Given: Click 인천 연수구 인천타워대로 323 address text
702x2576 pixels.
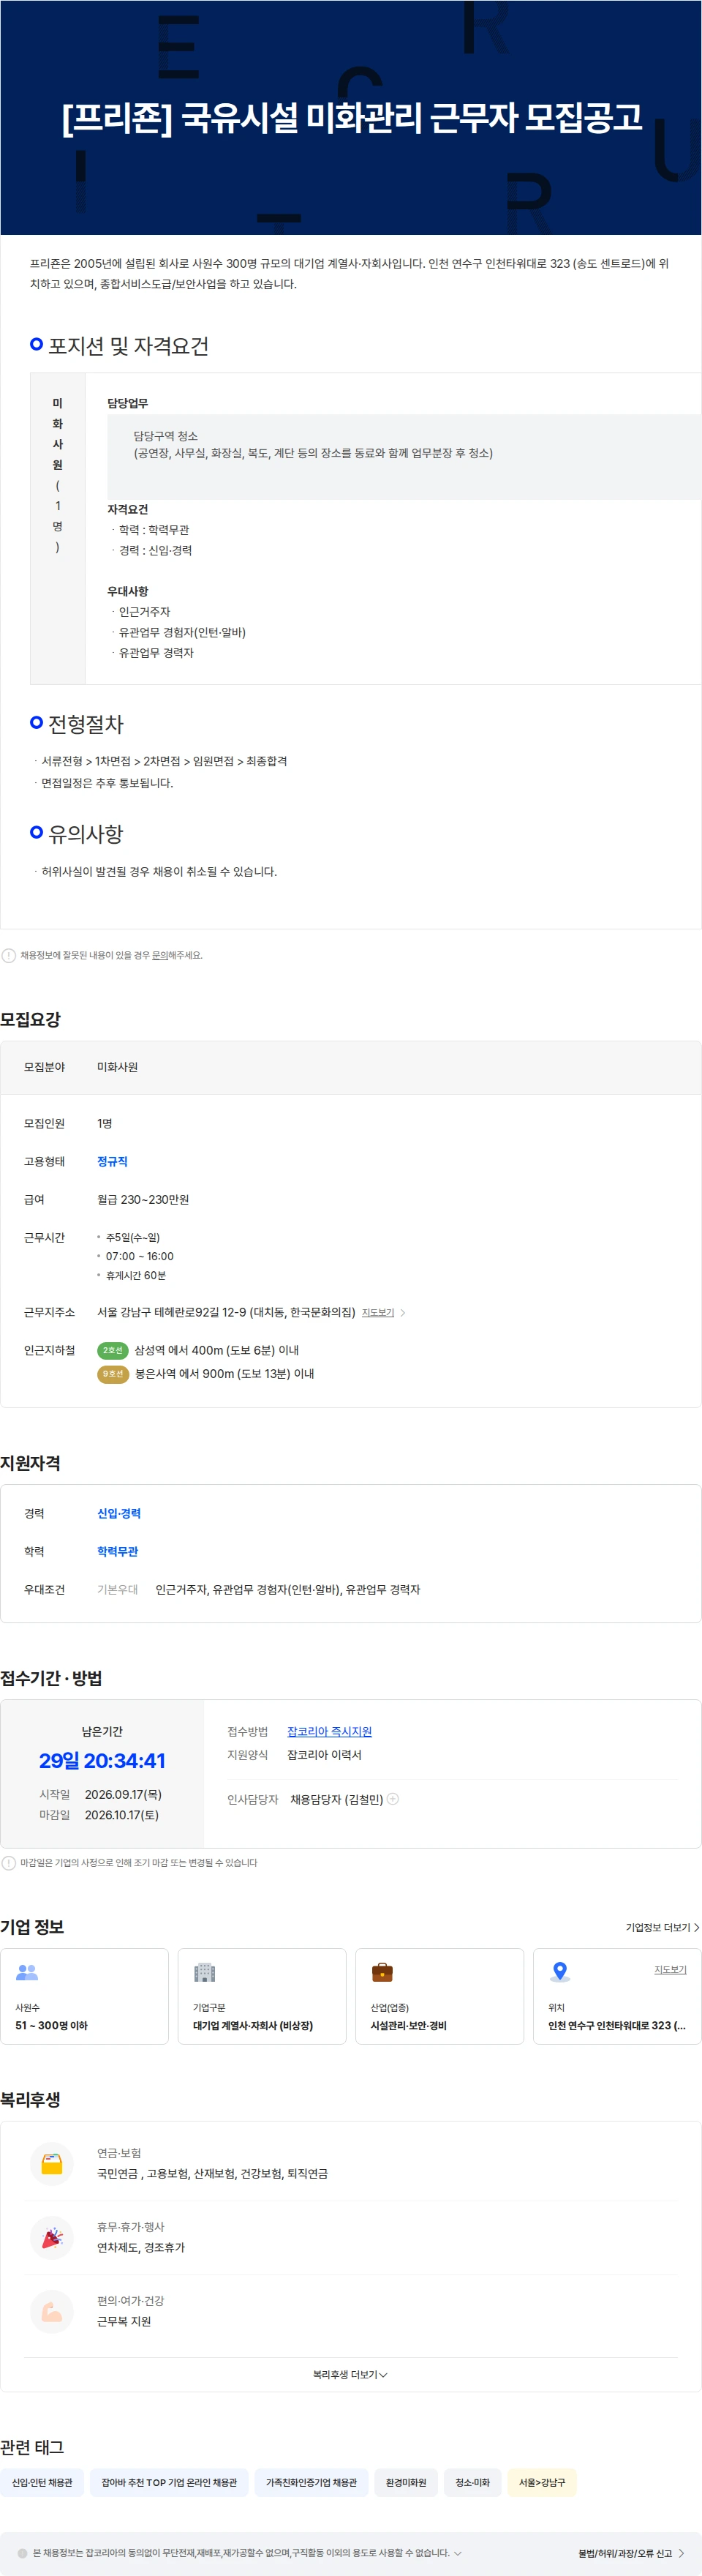Looking at the screenshot, I should click(617, 2025).
